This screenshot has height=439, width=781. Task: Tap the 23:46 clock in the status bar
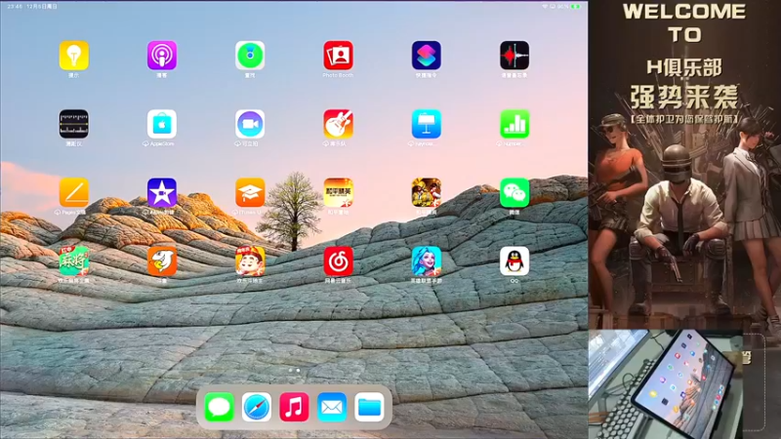coord(15,7)
